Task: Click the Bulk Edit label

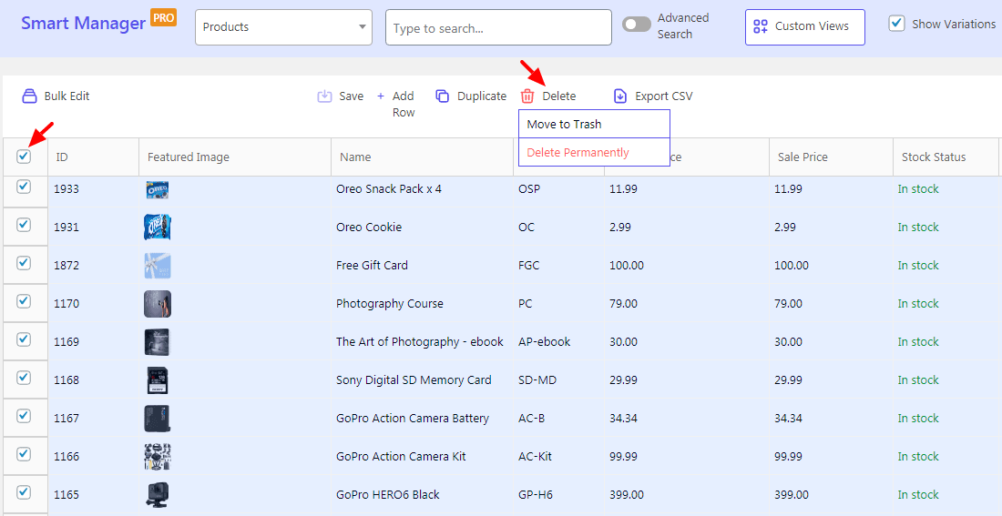Action: 67,96
